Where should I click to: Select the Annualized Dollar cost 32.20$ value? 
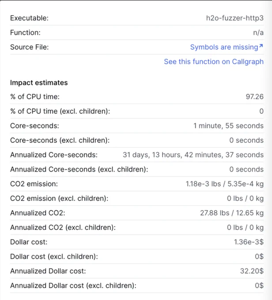click(x=252, y=271)
